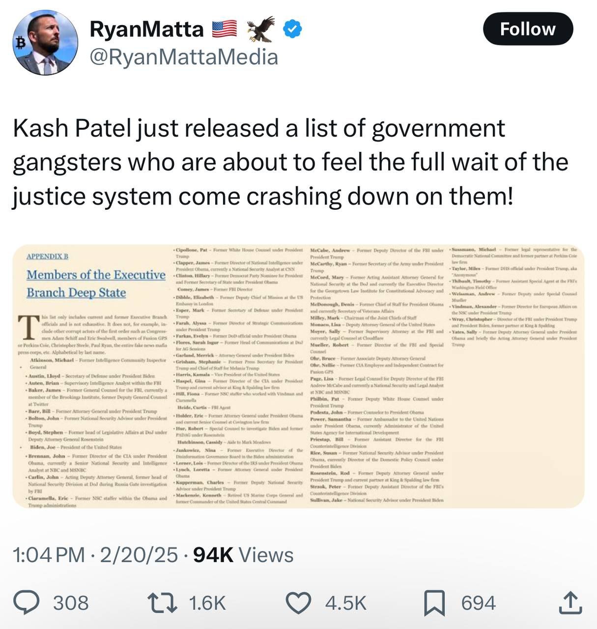Open the attached Deep State list image
The image size is (597, 629).
pos(298,376)
